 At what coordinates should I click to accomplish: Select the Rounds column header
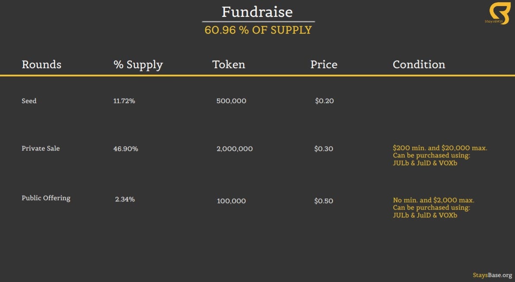41,64
